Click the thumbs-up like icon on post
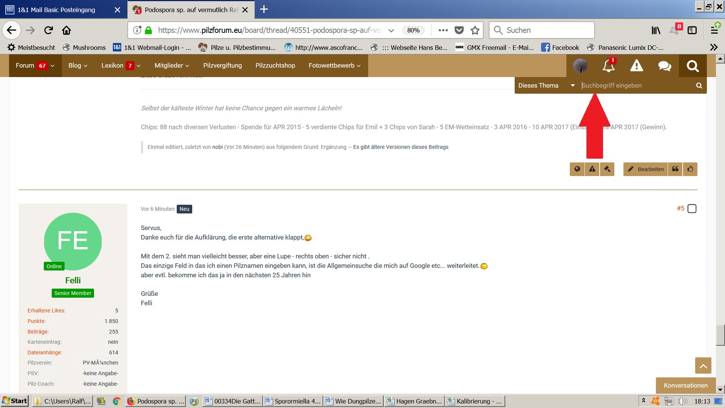This screenshot has width=725, height=408. click(690, 169)
